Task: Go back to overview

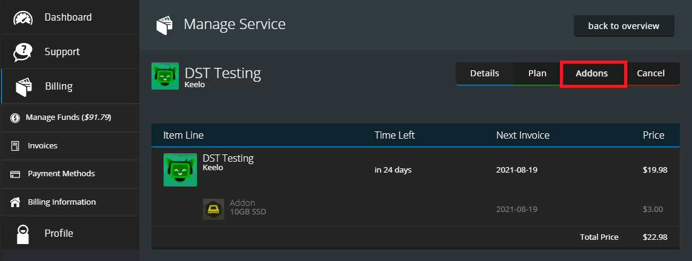Action: [624, 26]
